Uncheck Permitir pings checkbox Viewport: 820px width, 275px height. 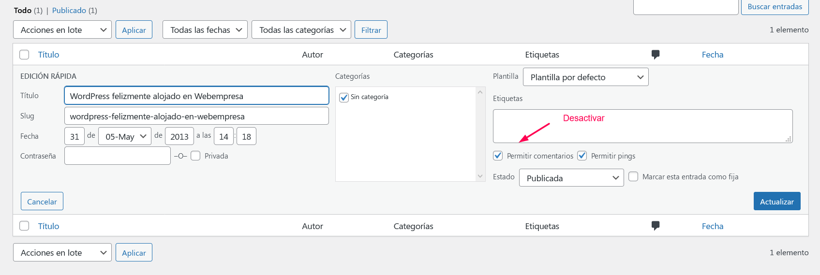tap(582, 156)
